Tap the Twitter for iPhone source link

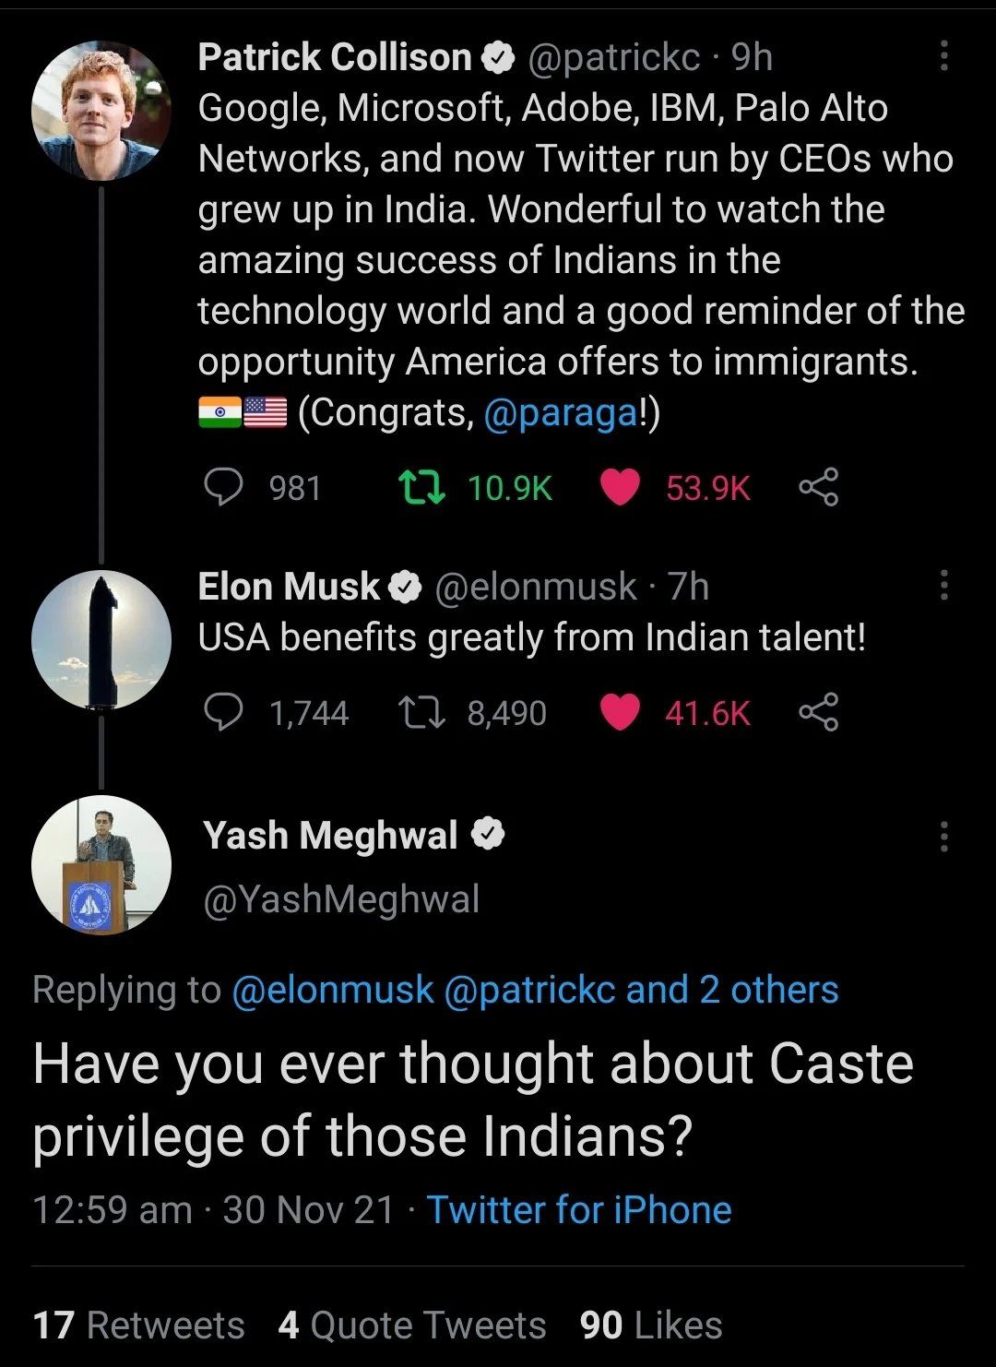click(x=579, y=1209)
